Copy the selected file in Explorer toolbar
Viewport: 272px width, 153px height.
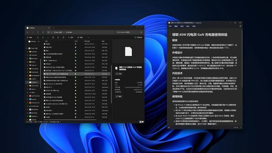pos(43,37)
